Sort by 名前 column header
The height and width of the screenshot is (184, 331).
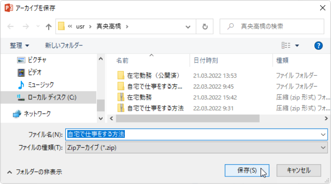click(122, 61)
